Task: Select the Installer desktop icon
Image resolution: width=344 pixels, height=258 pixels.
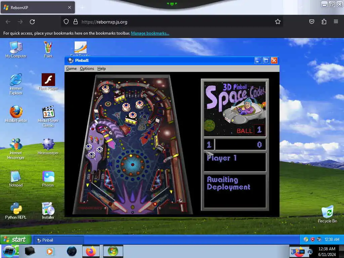Action: (48, 211)
